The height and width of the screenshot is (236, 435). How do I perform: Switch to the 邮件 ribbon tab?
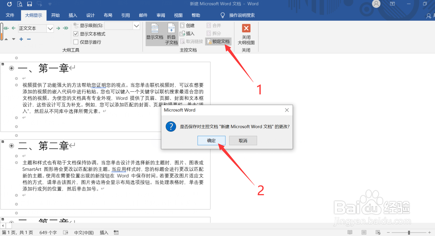143,15
